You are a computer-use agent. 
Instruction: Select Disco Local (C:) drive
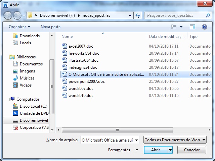pyautogui.click(x=15, y=106)
